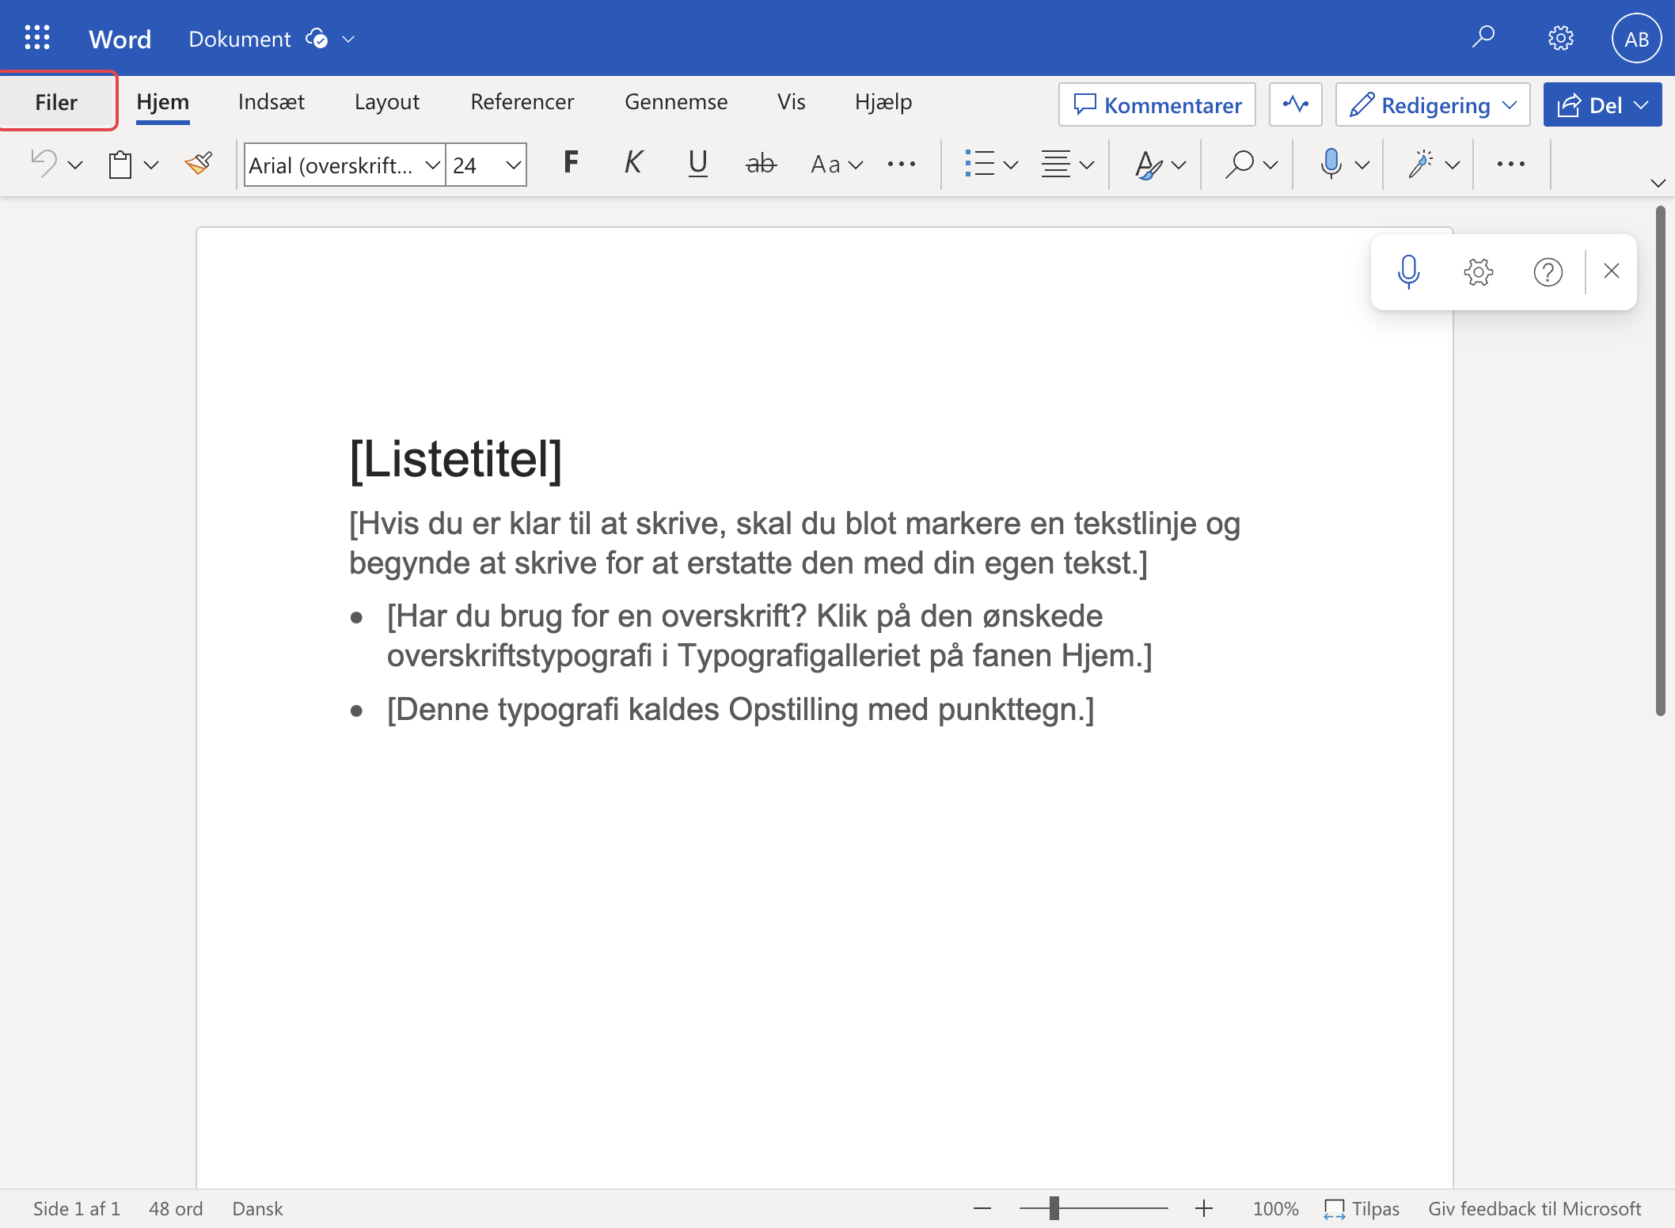Toggle the Editor suggestions icon
Screen dimensions: 1675x1228
[1295, 101]
